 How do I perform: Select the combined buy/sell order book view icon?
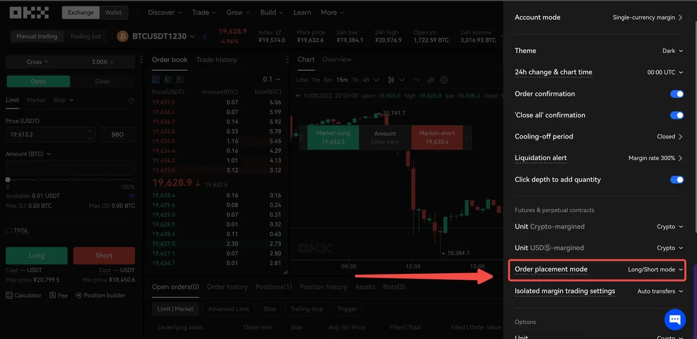pos(156,79)
